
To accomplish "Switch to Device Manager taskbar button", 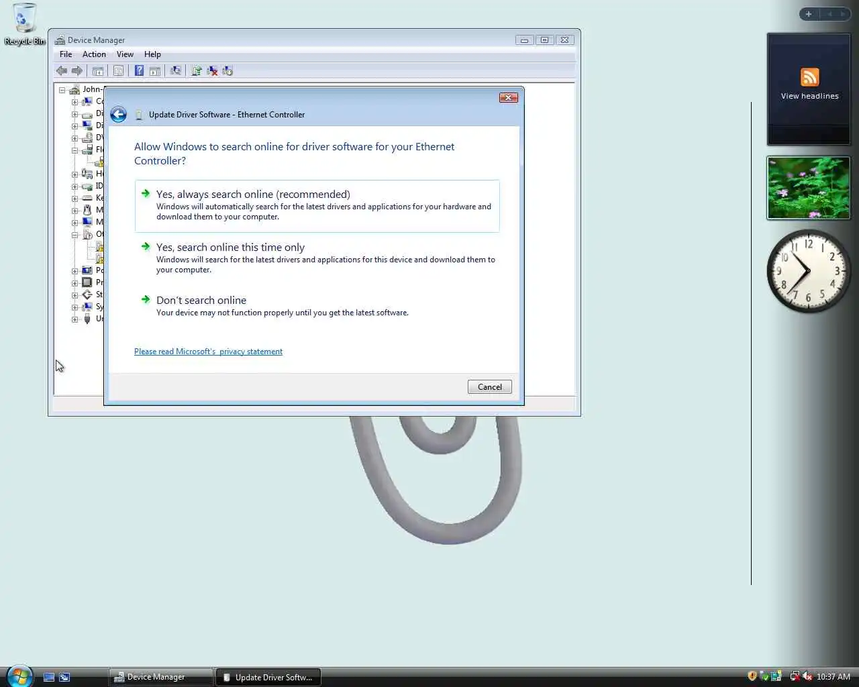I will 161,677.
